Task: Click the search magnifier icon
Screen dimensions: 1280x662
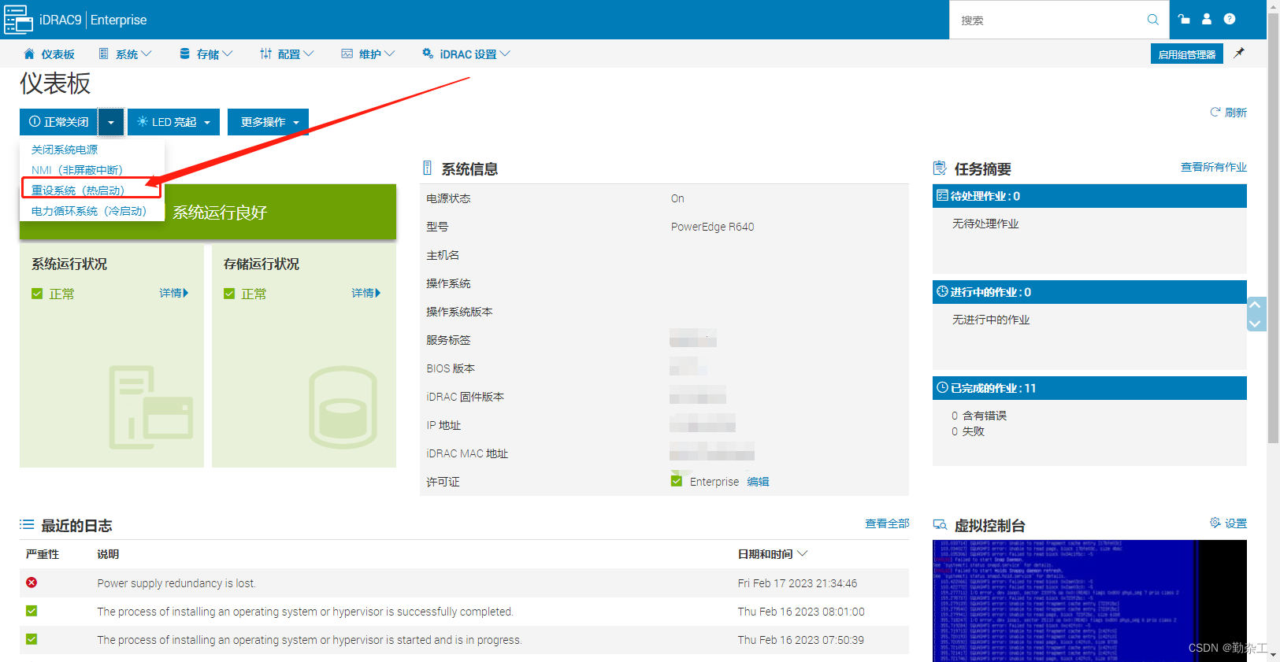Action: (x=1152, y=20)
